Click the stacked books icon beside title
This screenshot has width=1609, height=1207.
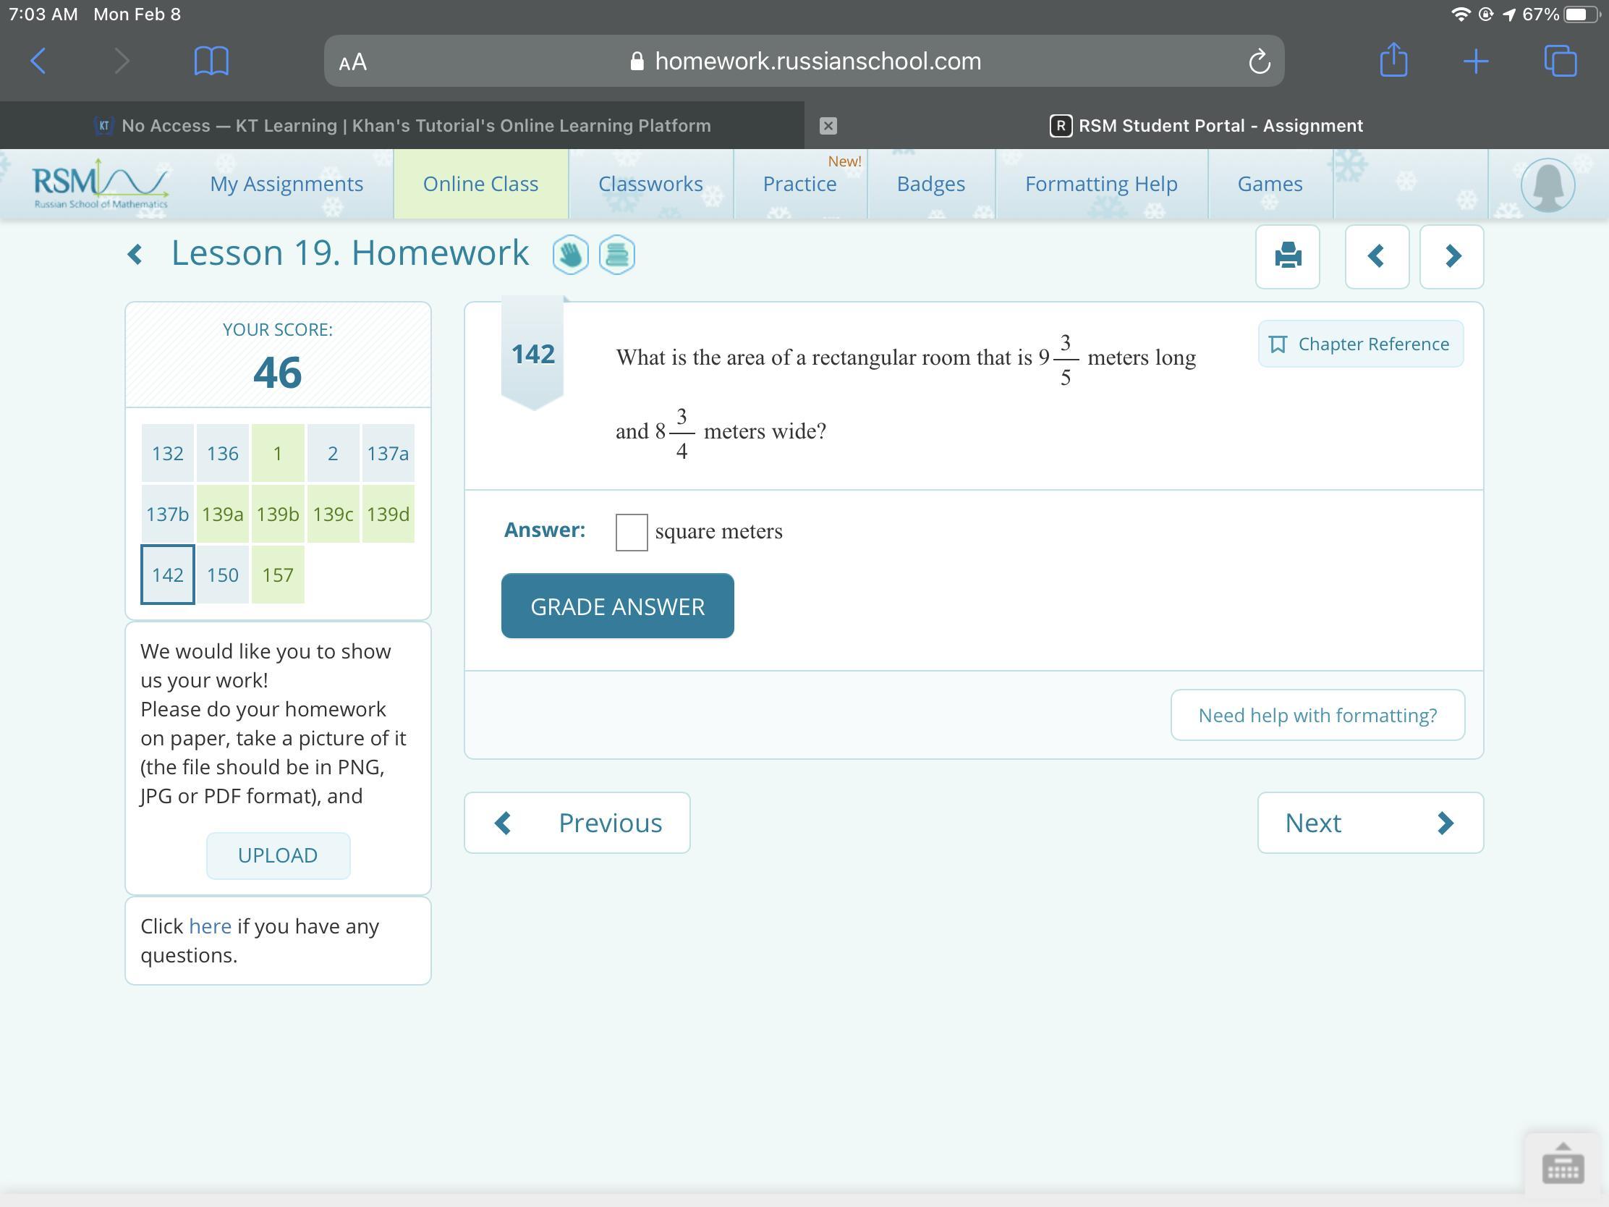(x=617, y=255)
